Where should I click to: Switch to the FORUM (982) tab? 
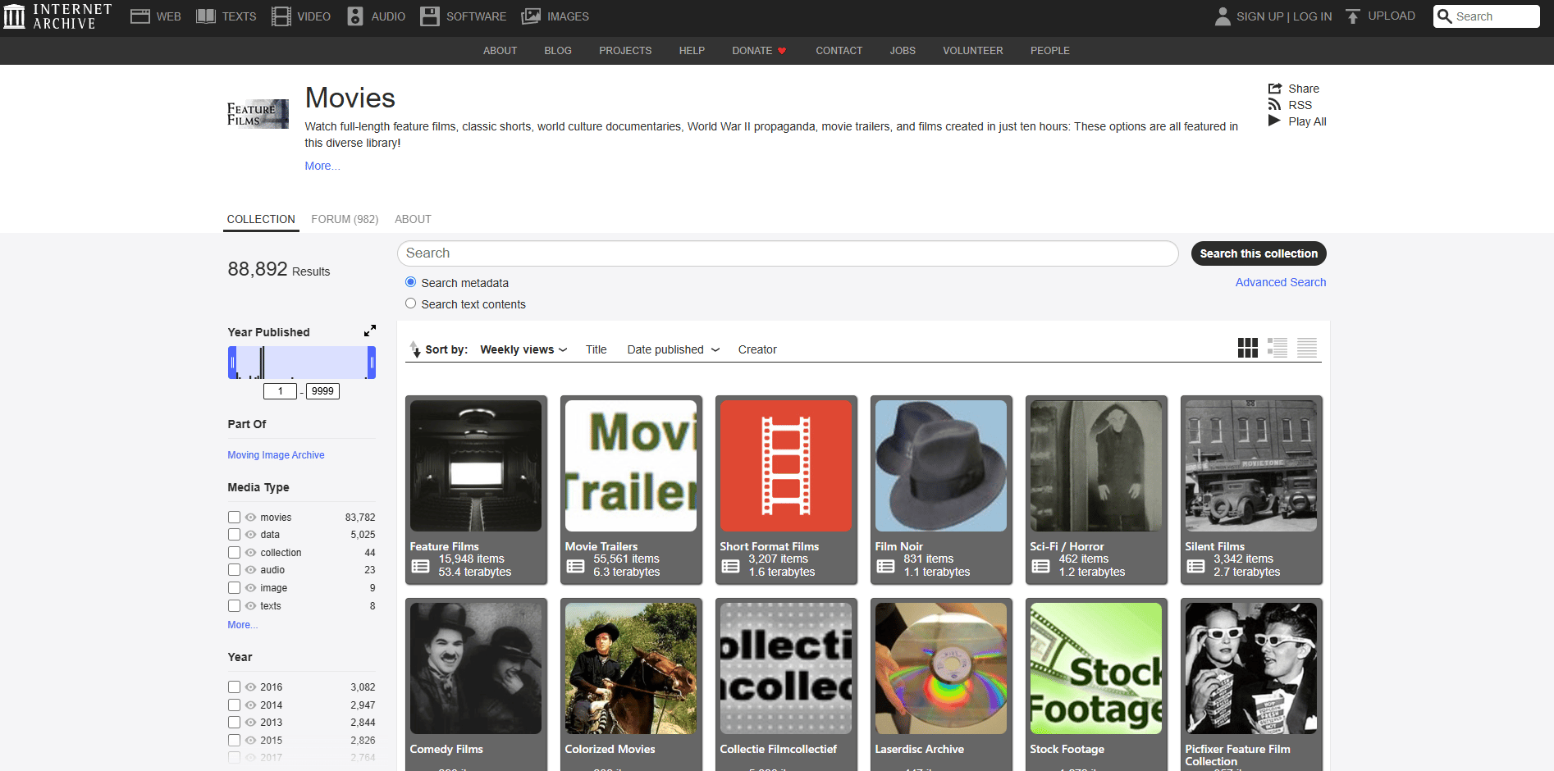point(345,219)
